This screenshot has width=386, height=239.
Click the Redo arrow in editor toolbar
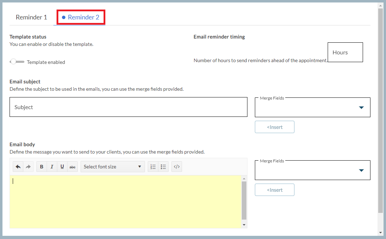28,167
